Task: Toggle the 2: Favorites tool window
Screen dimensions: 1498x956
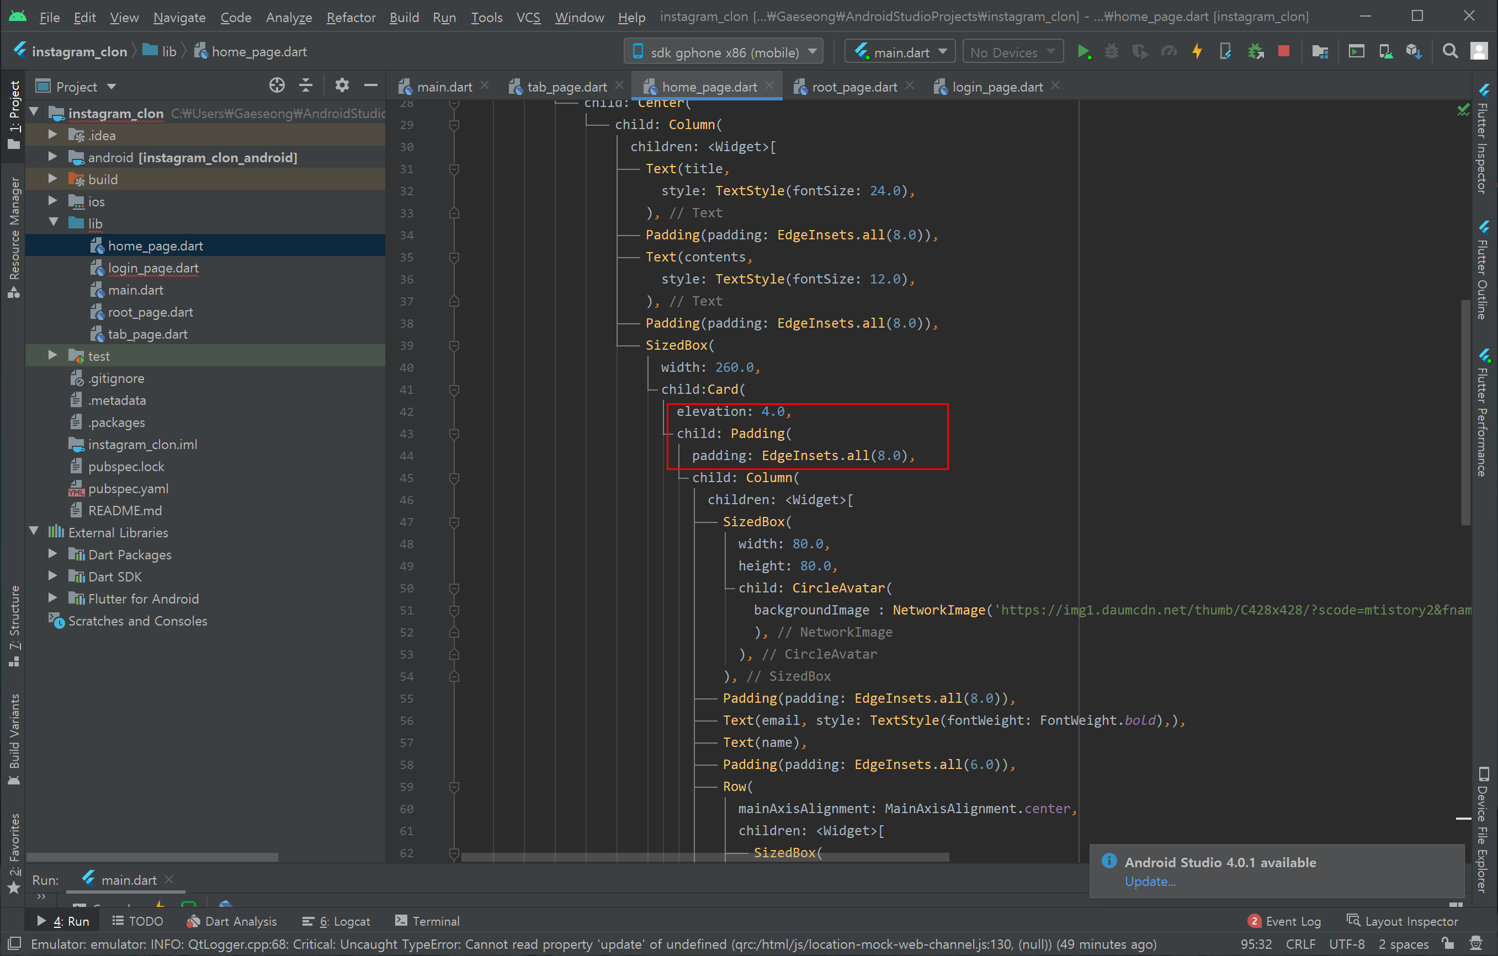Action: click(x=14, y=853)
